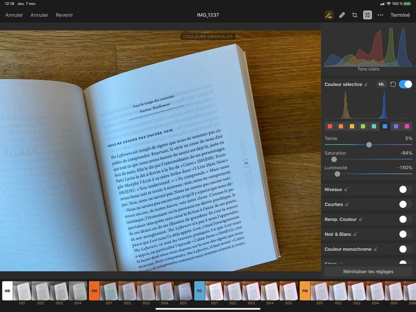The height and width of the screenshot is (312, 416).
Task: Open the three-dot more options menu
Action: coord(380,15)
